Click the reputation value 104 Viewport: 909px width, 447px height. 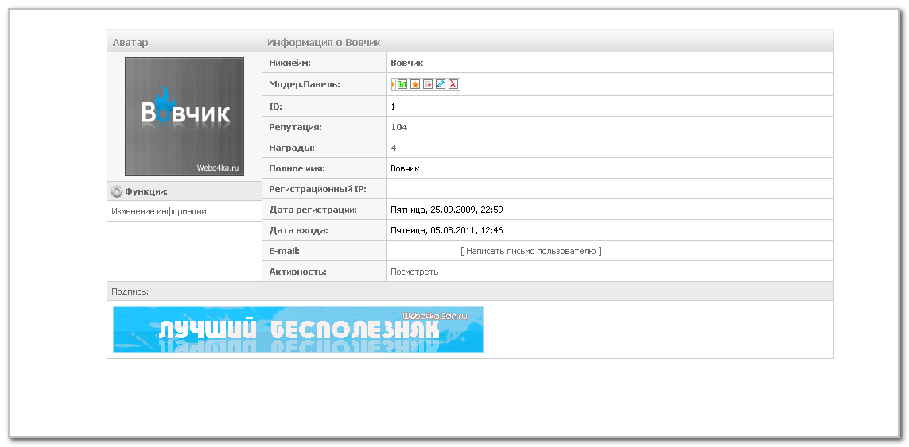[x=398, y=127]
